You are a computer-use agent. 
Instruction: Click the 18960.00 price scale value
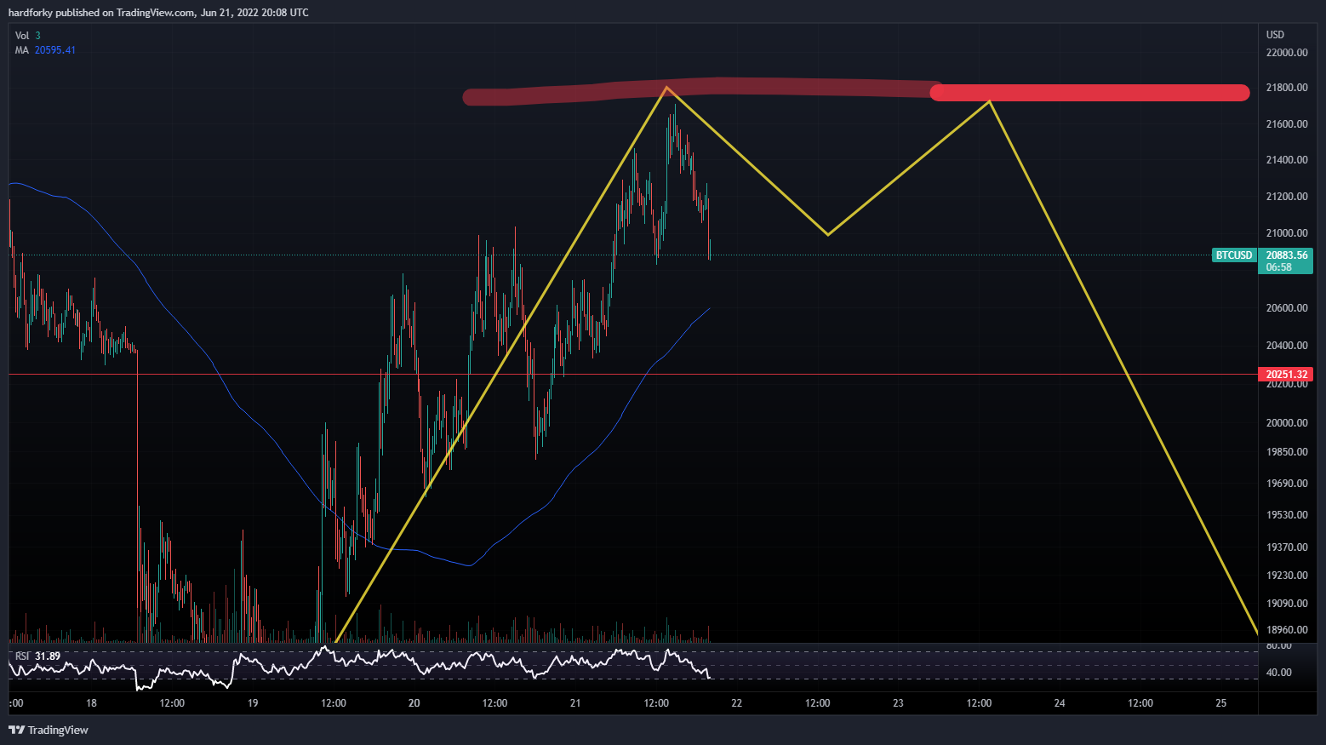click(1287, 630)
